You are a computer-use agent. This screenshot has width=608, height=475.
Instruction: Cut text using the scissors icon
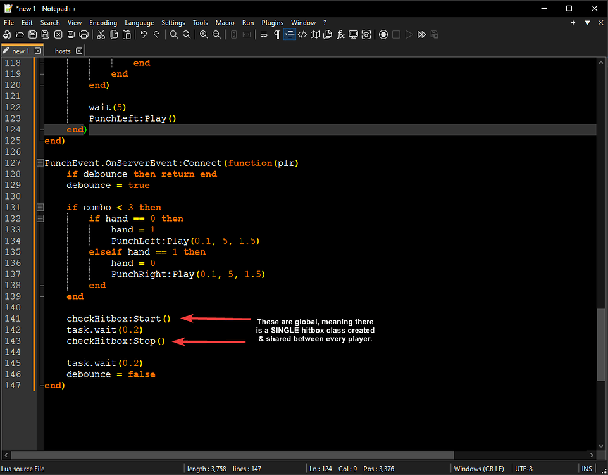pos(100,34)
